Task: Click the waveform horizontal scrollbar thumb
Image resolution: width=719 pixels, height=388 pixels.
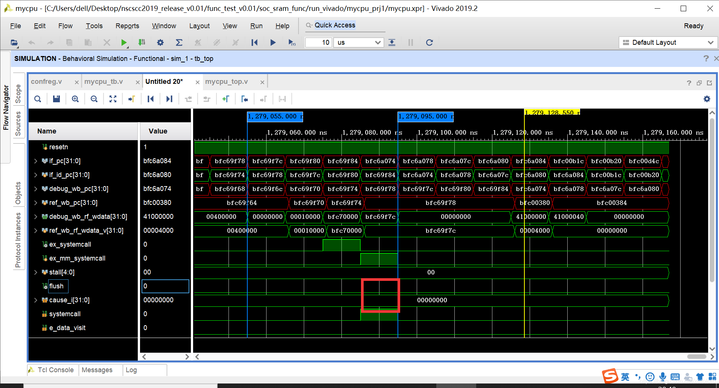Action: pos(696,357)
